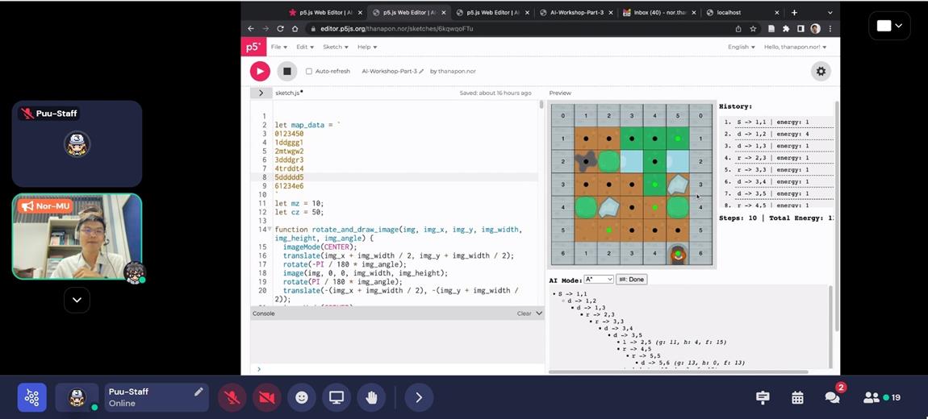Screen dimensions: 928x419
Task: Open the calendar icon in the meeting bar
Action: [x=797, y=397]
